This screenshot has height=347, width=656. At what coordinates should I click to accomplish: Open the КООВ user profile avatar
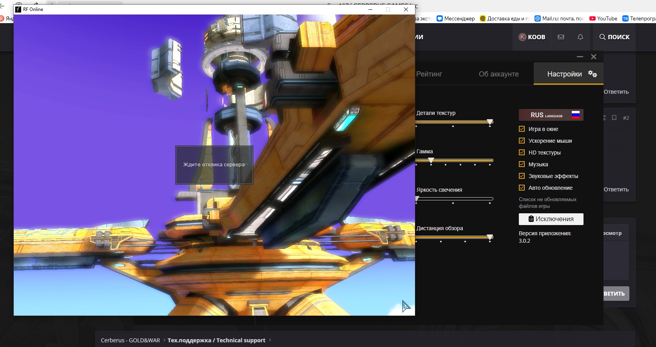point(522,37)
